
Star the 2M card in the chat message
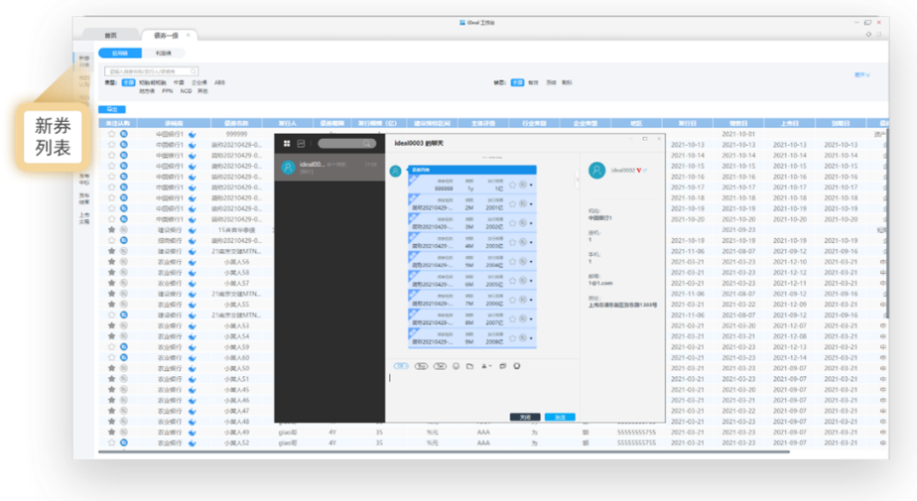[x=512, y=204]
